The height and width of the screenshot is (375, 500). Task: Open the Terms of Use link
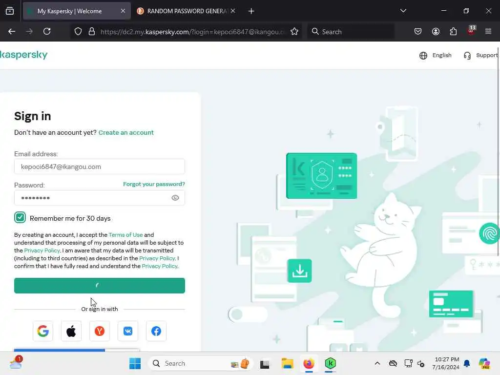pyautogui.click(x=125, y=235)
